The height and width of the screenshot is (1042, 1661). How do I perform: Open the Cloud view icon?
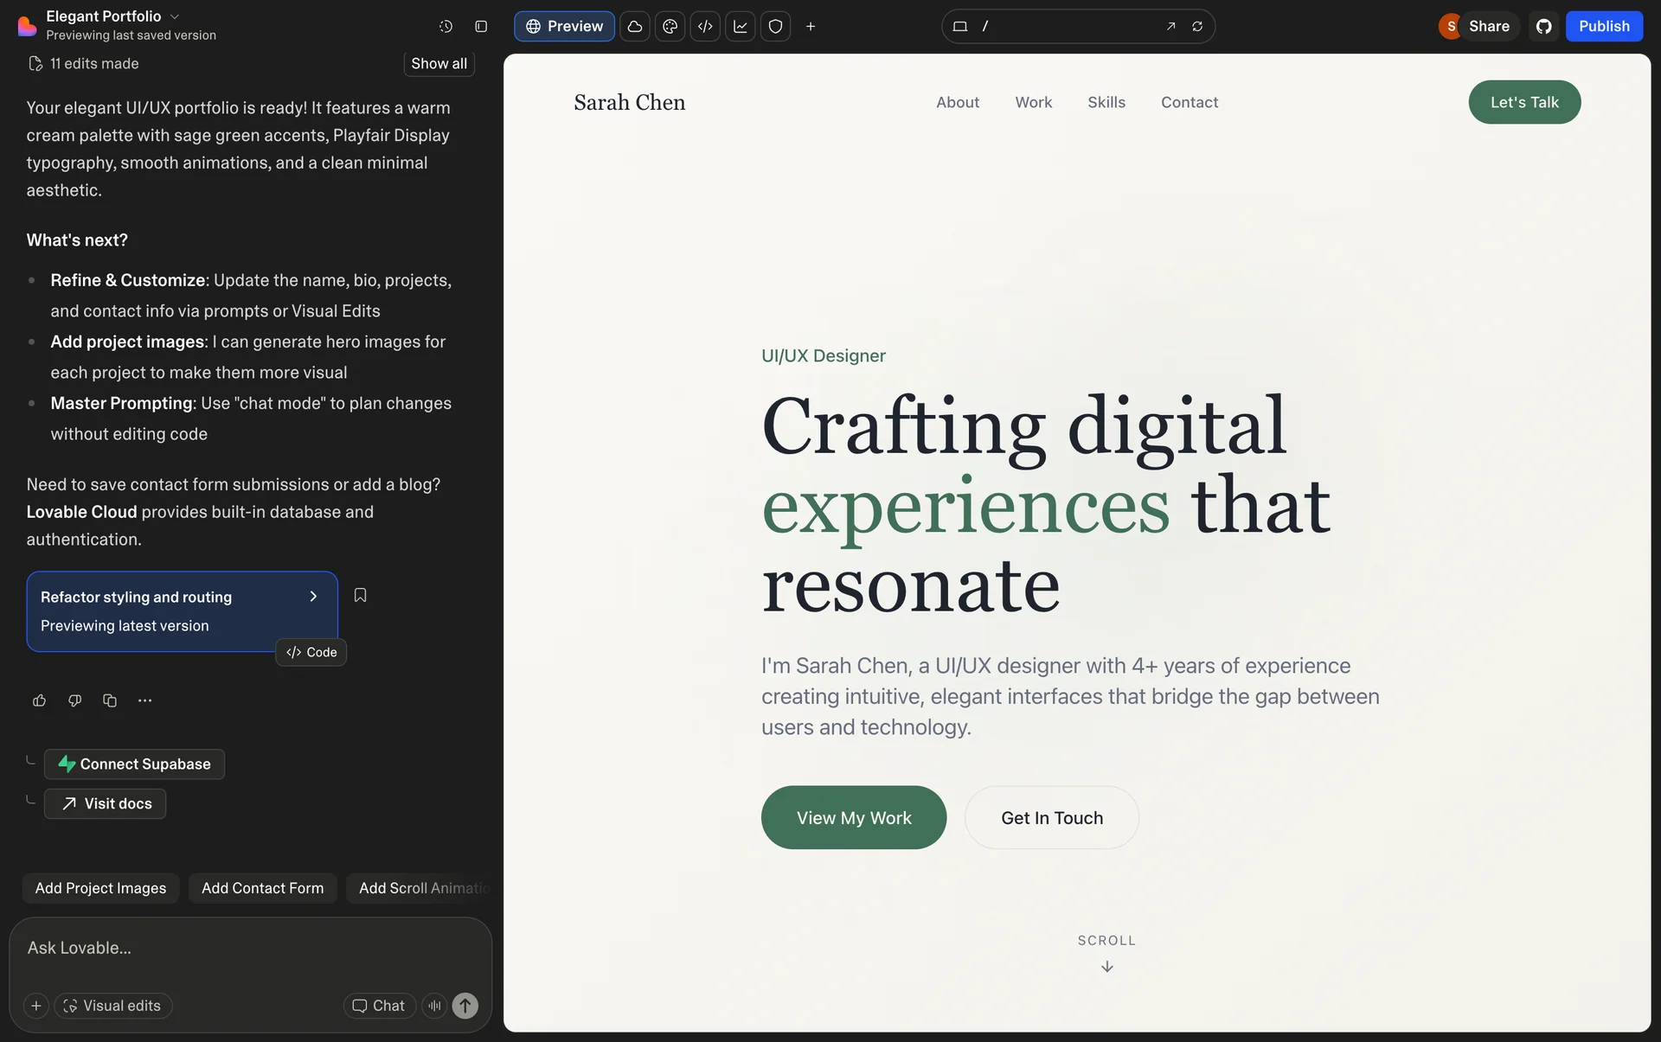[x=634, y=26]
